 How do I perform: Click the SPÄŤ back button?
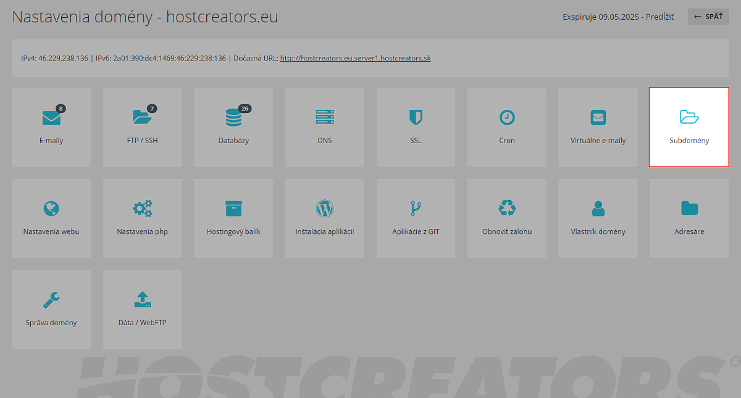click(708, 17)
